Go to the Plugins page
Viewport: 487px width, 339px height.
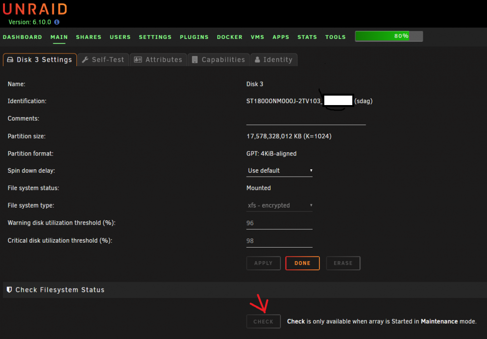click(x=194, y=37)
